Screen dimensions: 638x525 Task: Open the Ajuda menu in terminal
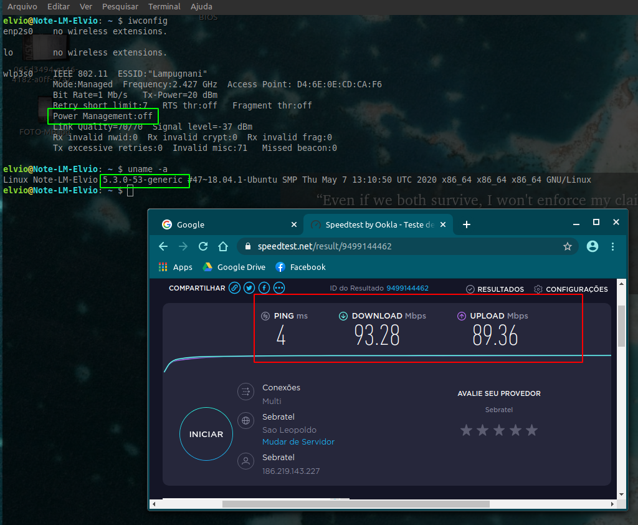point(201,6)
